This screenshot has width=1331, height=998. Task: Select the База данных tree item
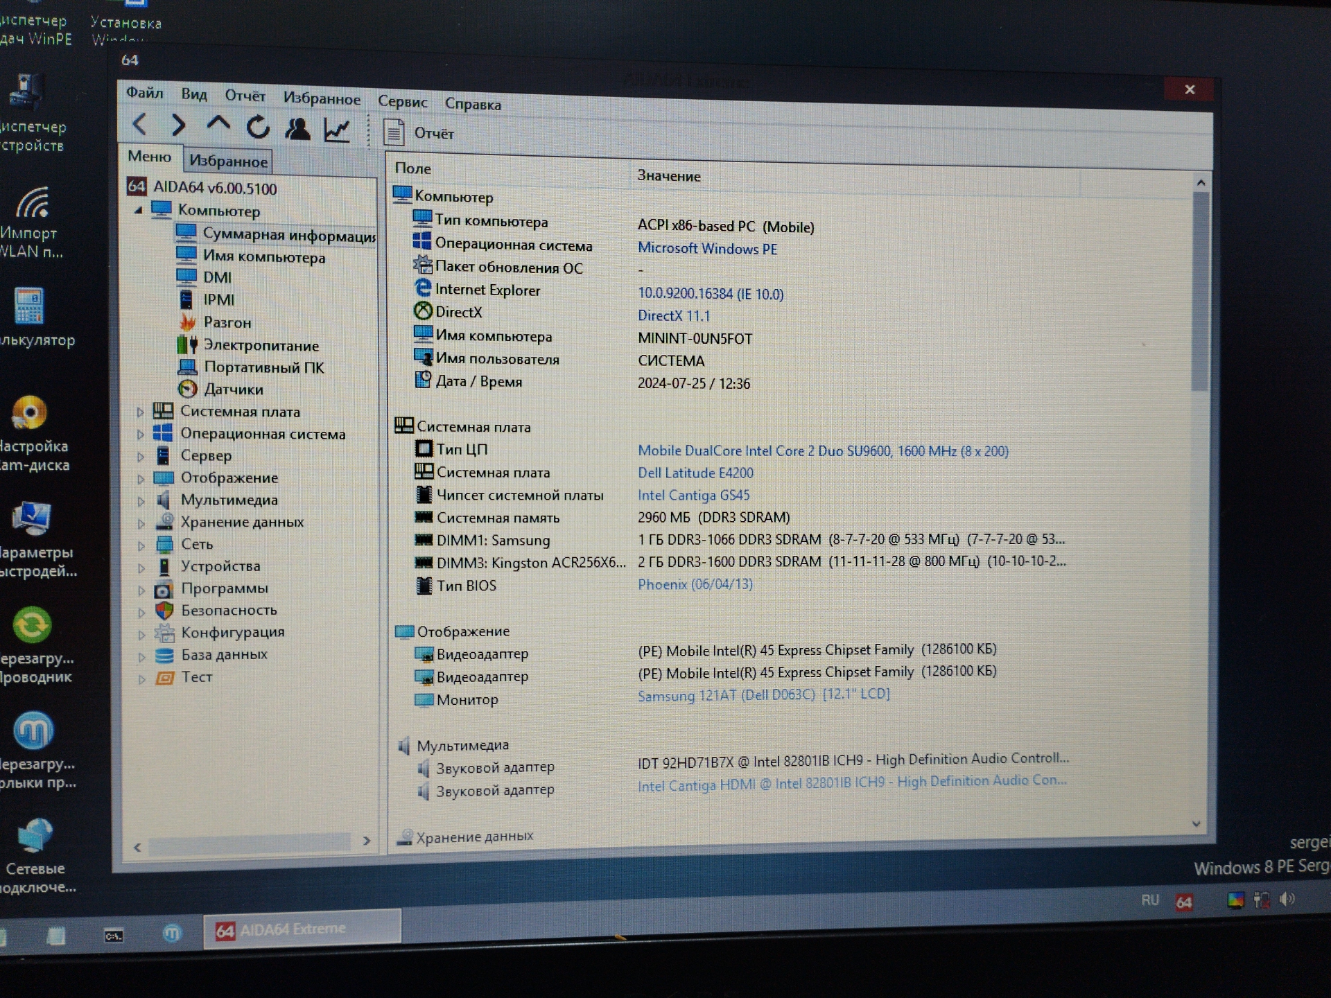(x=211, y=654)
